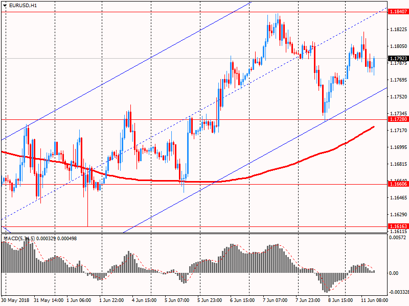Click the 1.18225 price scale value

pyautogui.click(x=398, y=30)
